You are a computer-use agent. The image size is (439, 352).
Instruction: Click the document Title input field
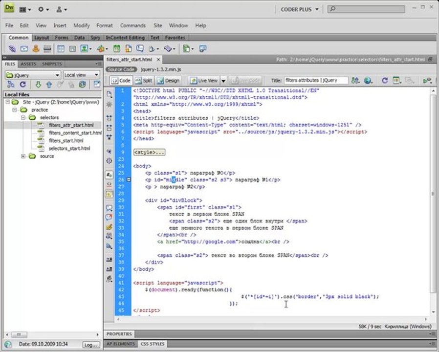(x=316, y=80)
